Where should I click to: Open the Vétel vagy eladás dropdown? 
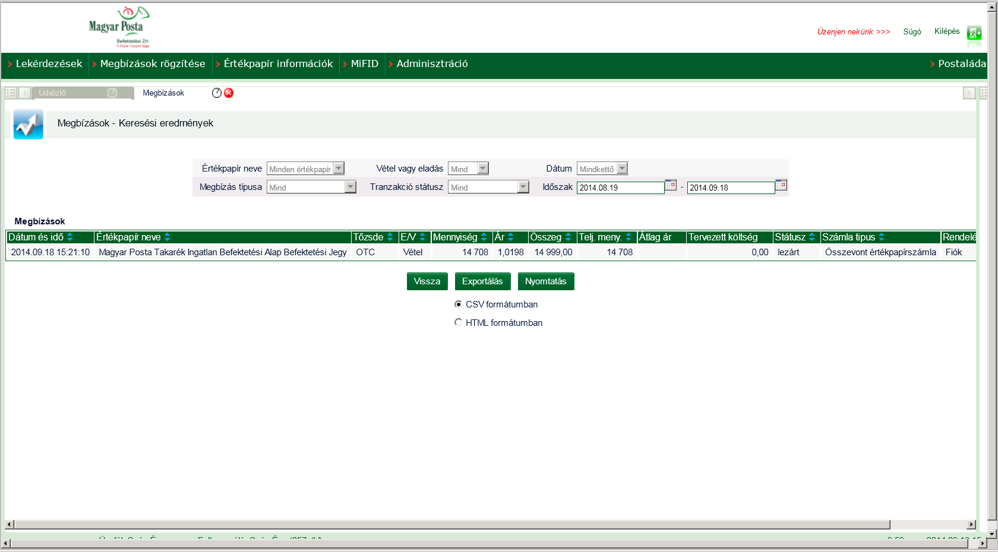(468, 169)
